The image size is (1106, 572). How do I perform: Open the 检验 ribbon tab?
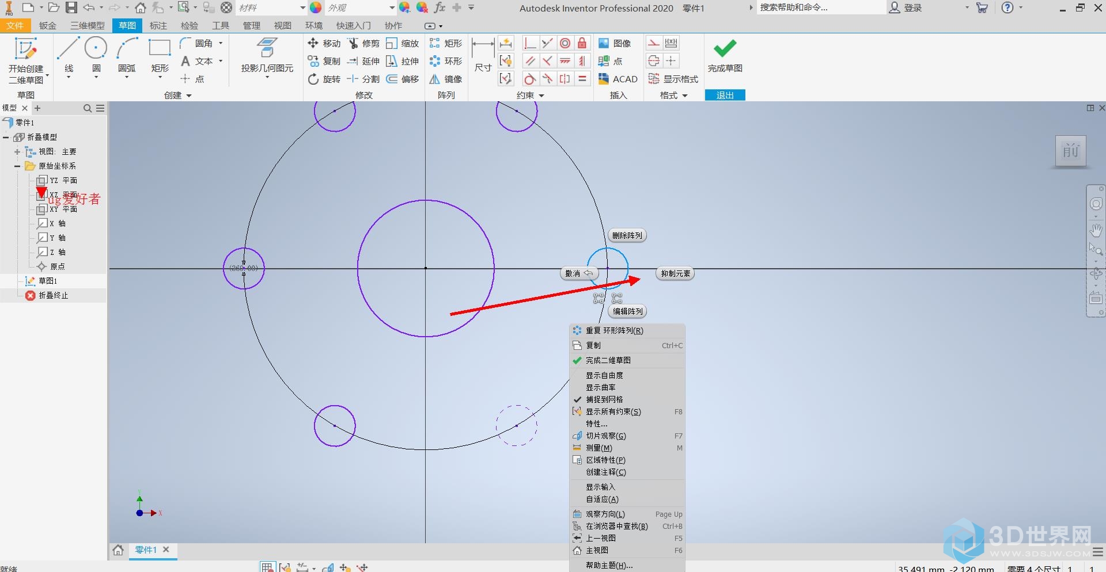190,26
